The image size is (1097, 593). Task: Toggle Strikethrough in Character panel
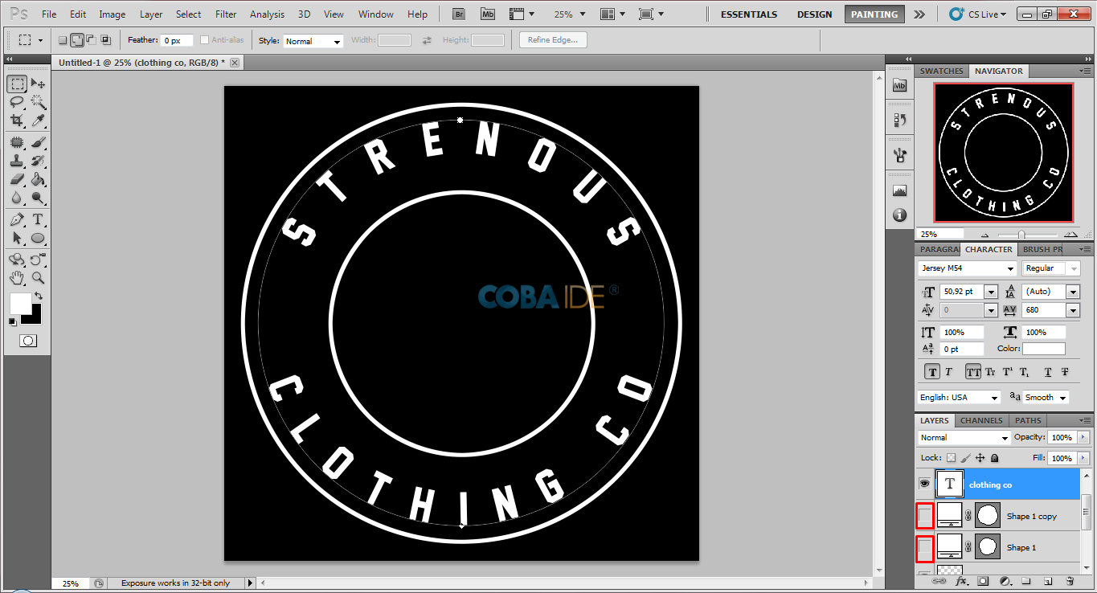pos(1065,372)
